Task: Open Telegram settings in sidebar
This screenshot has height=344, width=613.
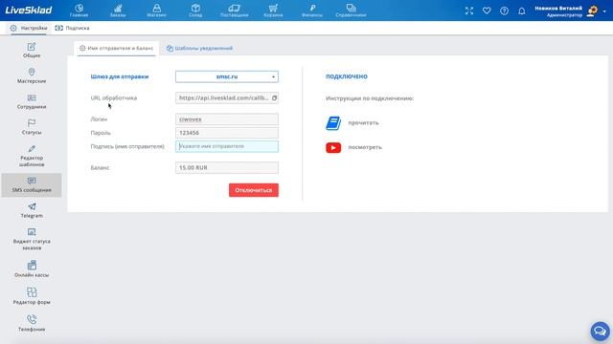Action: (x=32, y=210)
